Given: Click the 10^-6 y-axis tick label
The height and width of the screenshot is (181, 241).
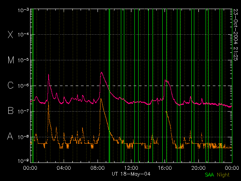Looking at the screenshot, I should [23, 86].
